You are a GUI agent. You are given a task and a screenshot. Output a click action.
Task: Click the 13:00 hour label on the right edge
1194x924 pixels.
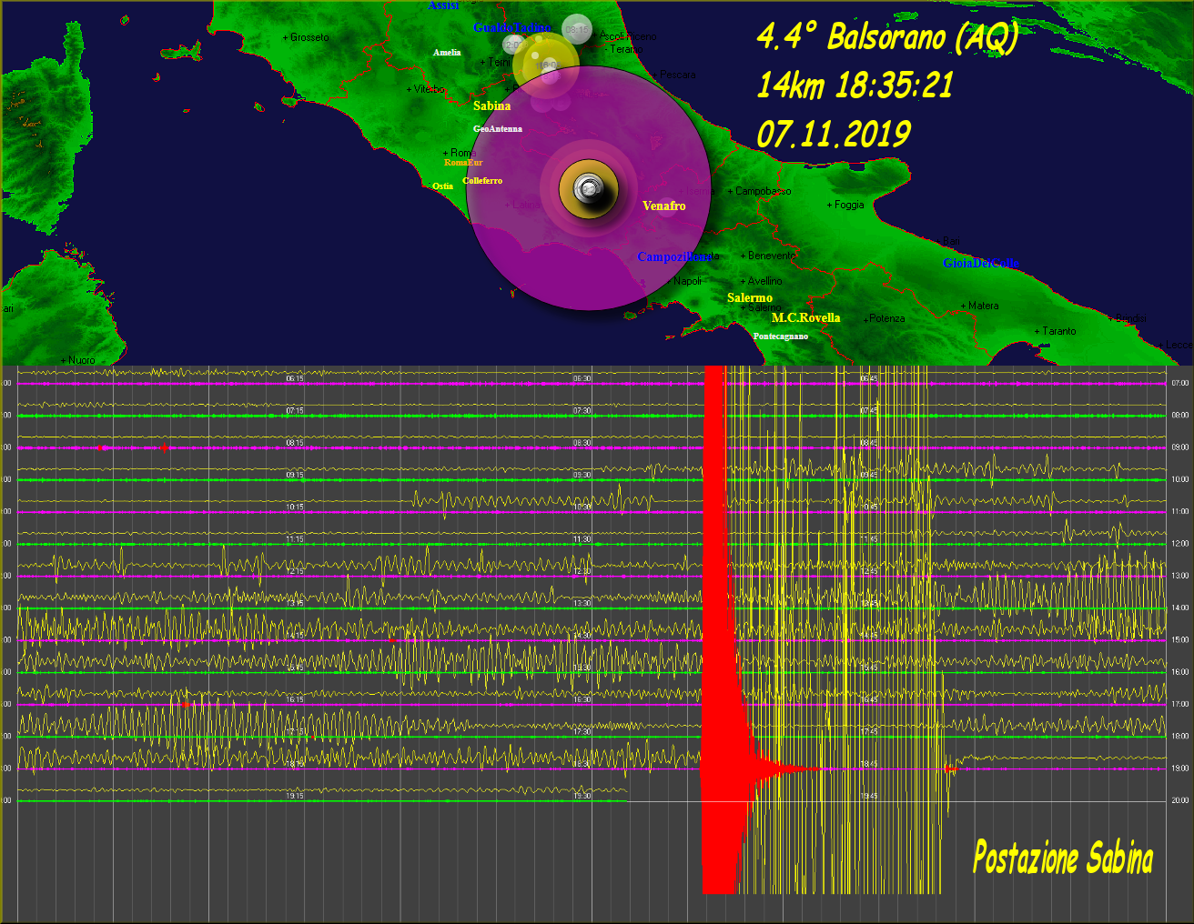pyautogui.click(x=1179, y=576)
